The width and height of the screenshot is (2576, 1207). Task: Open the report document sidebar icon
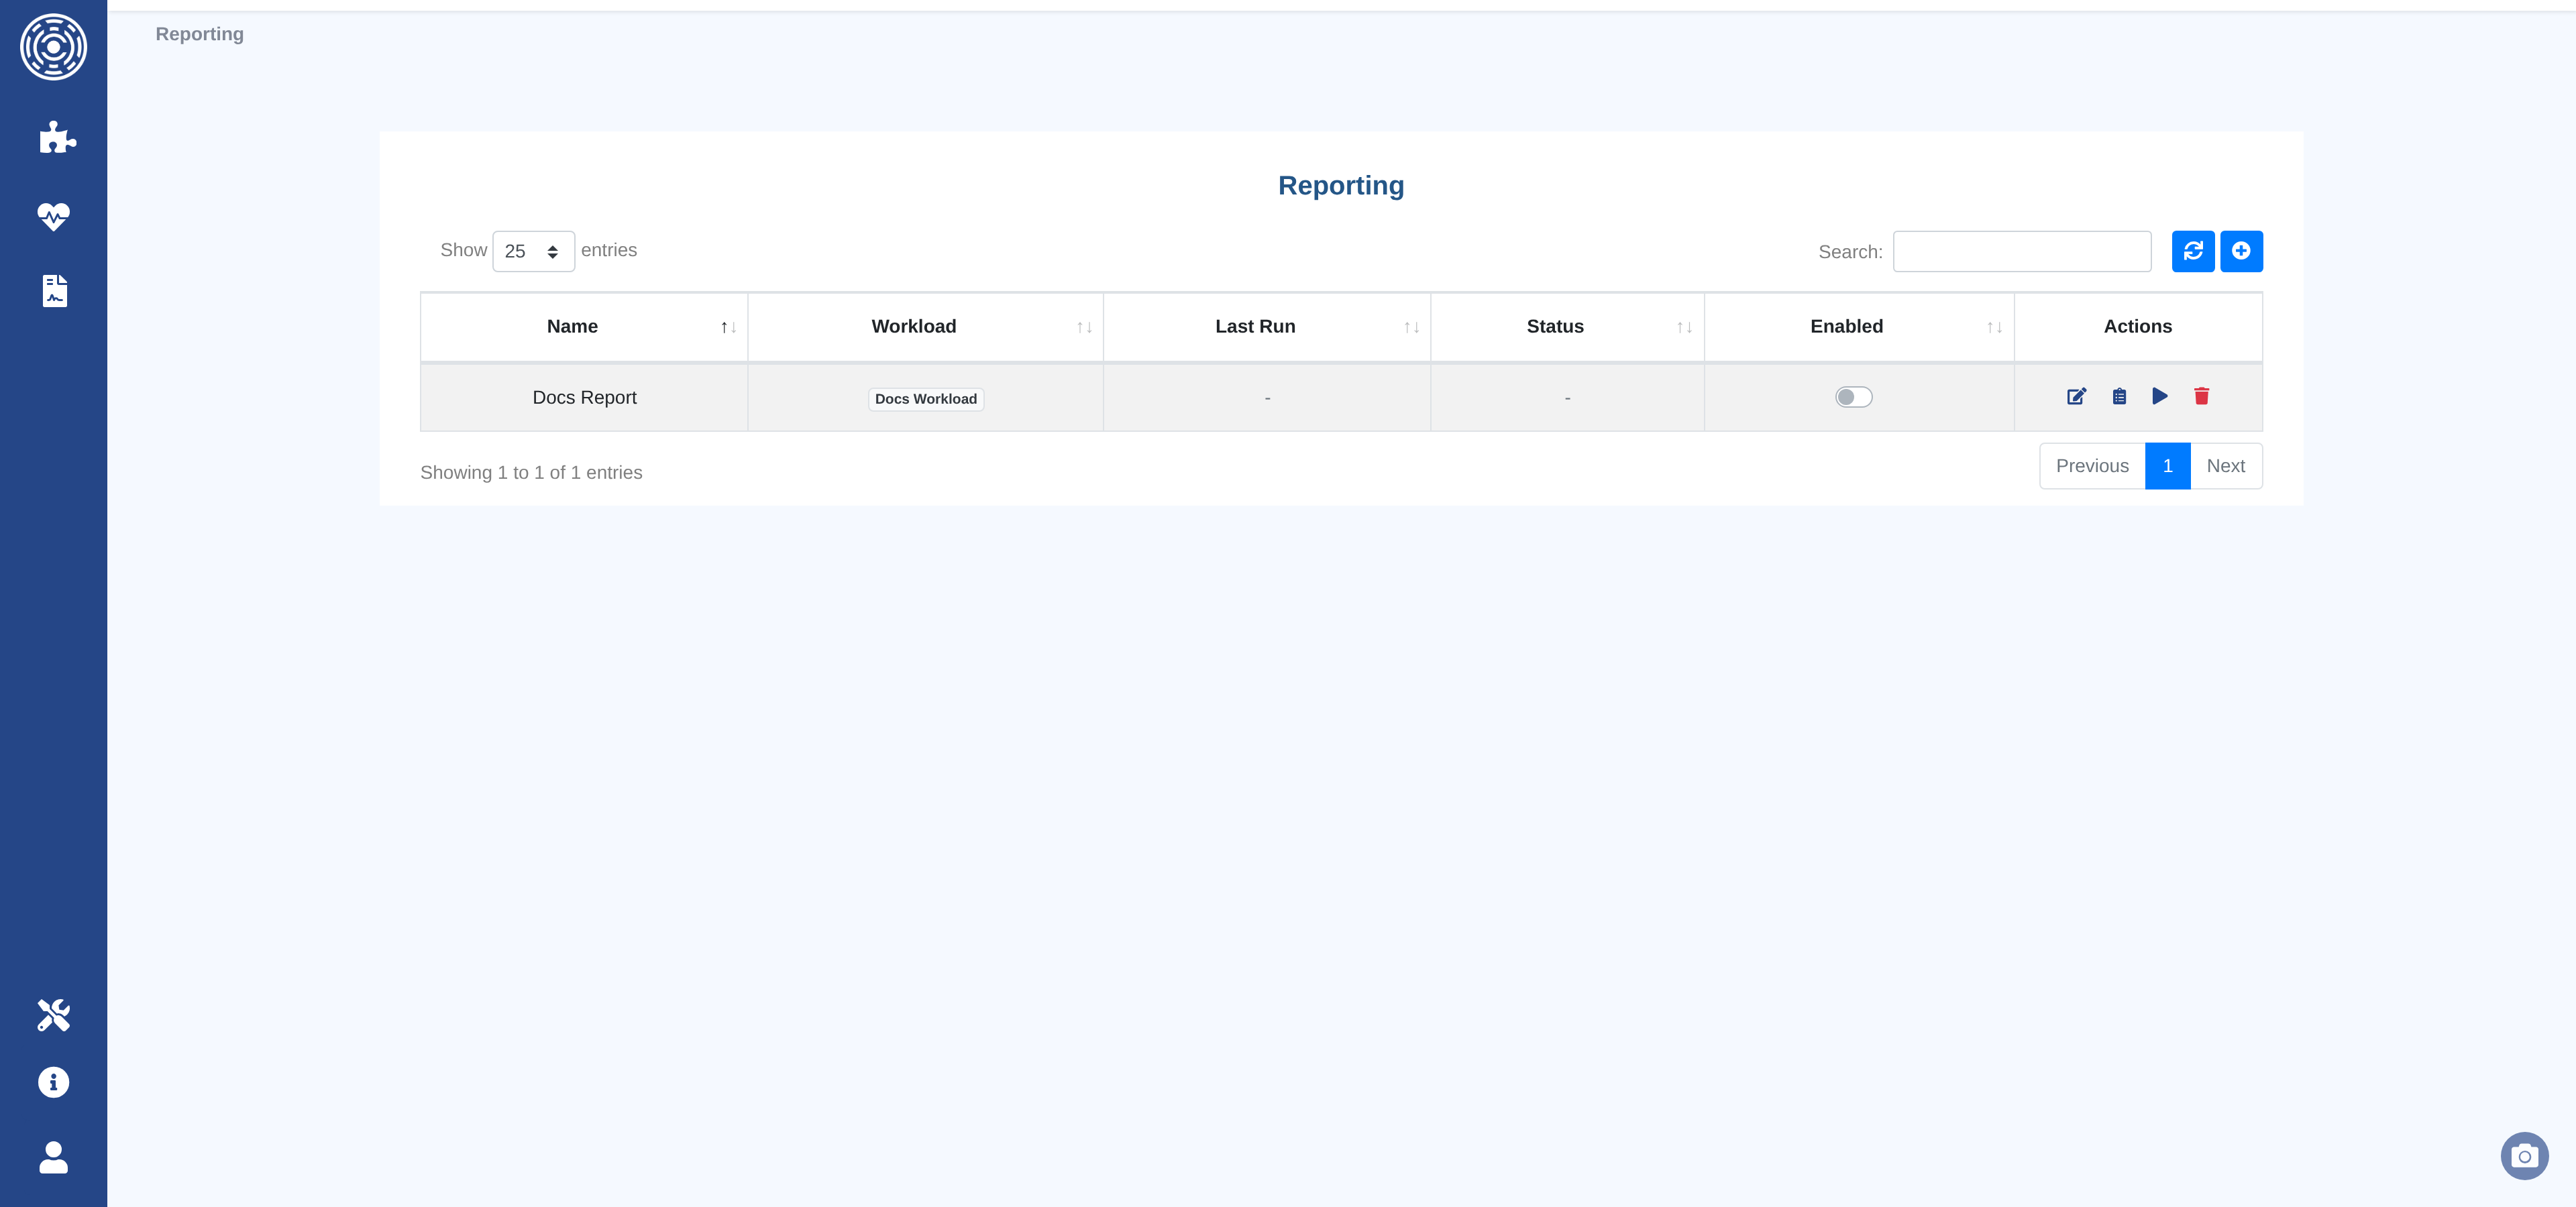55,291
